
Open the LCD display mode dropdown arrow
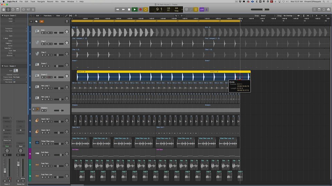click(x=182, y=10)
